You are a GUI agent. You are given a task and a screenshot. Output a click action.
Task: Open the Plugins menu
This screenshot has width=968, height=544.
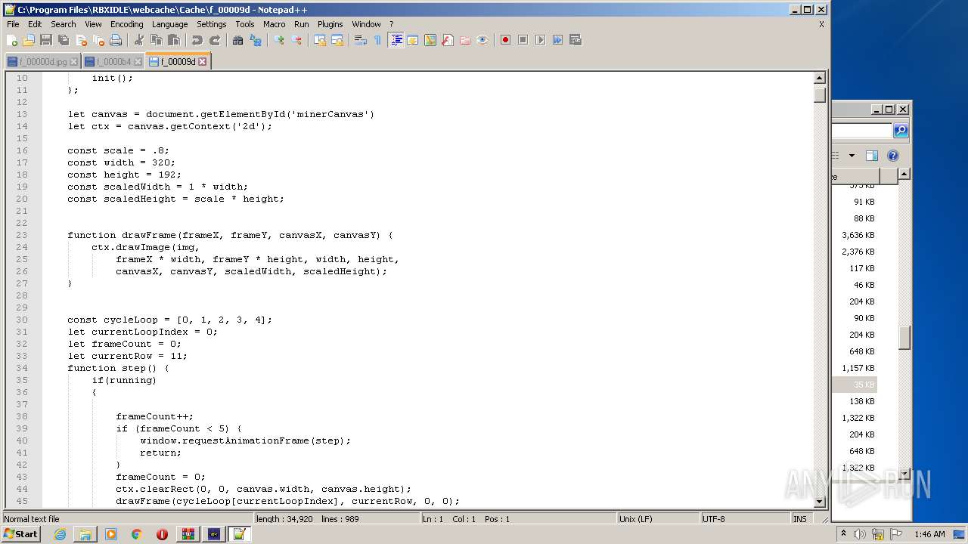point(330,24)
